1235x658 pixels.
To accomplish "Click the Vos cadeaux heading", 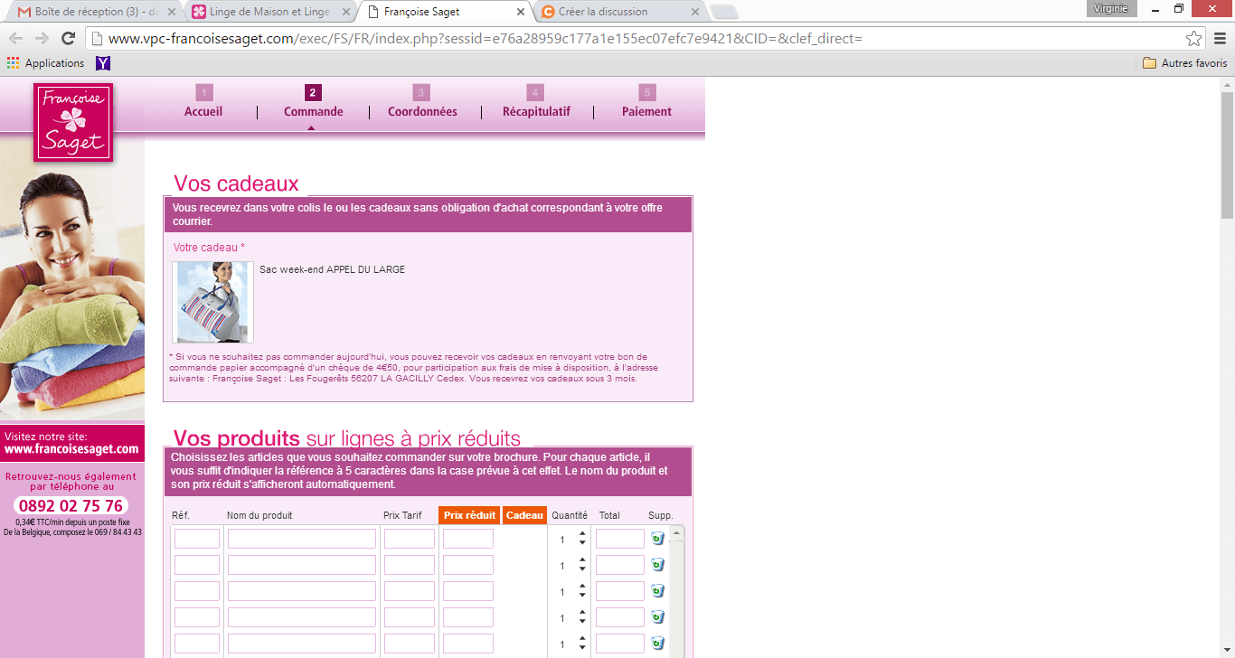I will point(236,183).
